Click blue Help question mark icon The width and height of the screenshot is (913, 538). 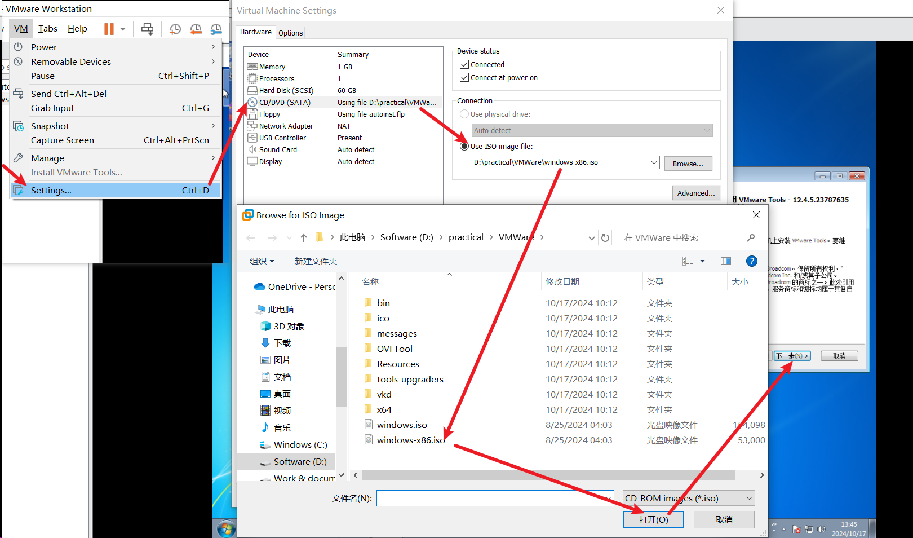[751, 261]
